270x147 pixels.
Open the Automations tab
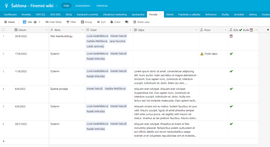pyautogui.click(x=83, y=6)
